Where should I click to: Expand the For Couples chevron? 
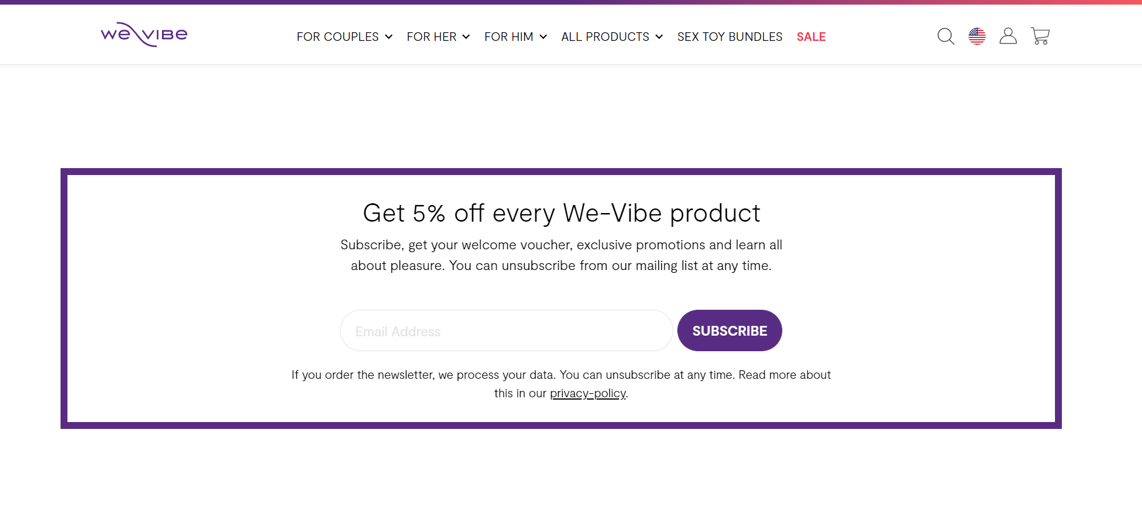click(x=389, y=37)
